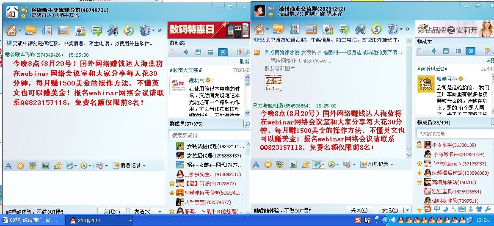494x226 pixels.
Task: Show more toolbar items chevron in 漳州商业交流群 window
Action: [407, 29]
